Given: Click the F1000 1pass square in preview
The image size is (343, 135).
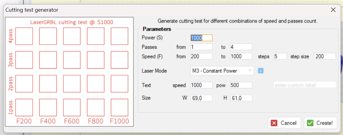Looking at the screenshot, I should [119, 107].
